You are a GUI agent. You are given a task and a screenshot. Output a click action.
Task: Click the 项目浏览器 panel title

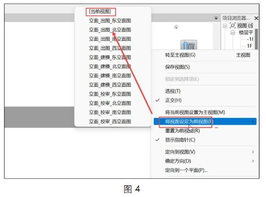[236, 18]
